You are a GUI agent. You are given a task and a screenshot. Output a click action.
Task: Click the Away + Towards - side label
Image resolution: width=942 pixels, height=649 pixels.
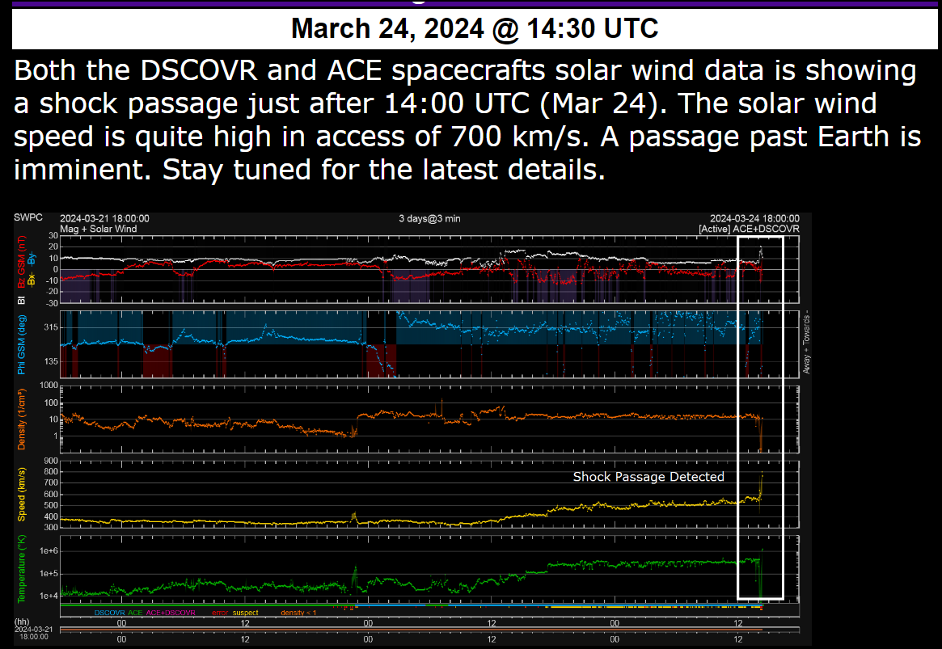(806, 342)
